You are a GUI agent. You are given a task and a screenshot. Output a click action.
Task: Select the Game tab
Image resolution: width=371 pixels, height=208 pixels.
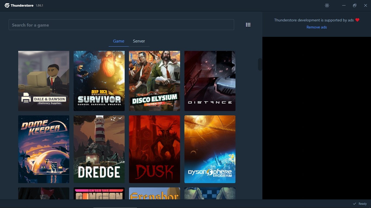tap(119, 41)
